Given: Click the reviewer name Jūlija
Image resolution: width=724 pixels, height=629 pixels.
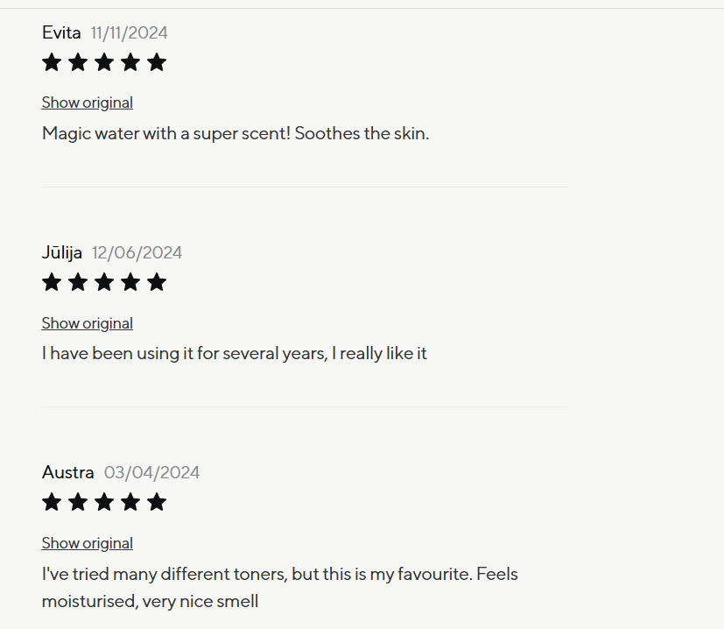Looking at the screenshot, I should (62, 253).
